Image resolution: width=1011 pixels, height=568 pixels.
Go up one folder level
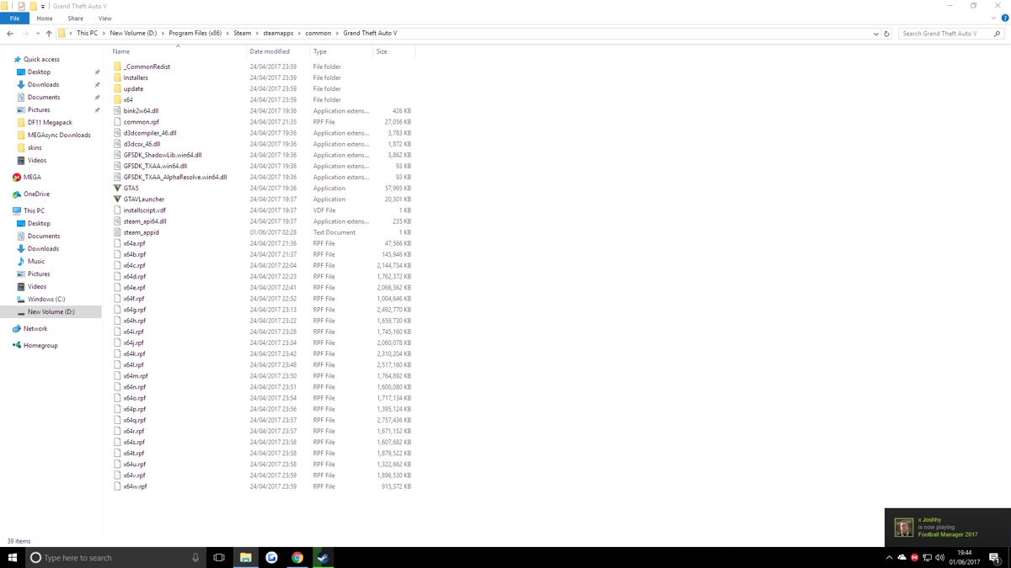tap(48, 33)
